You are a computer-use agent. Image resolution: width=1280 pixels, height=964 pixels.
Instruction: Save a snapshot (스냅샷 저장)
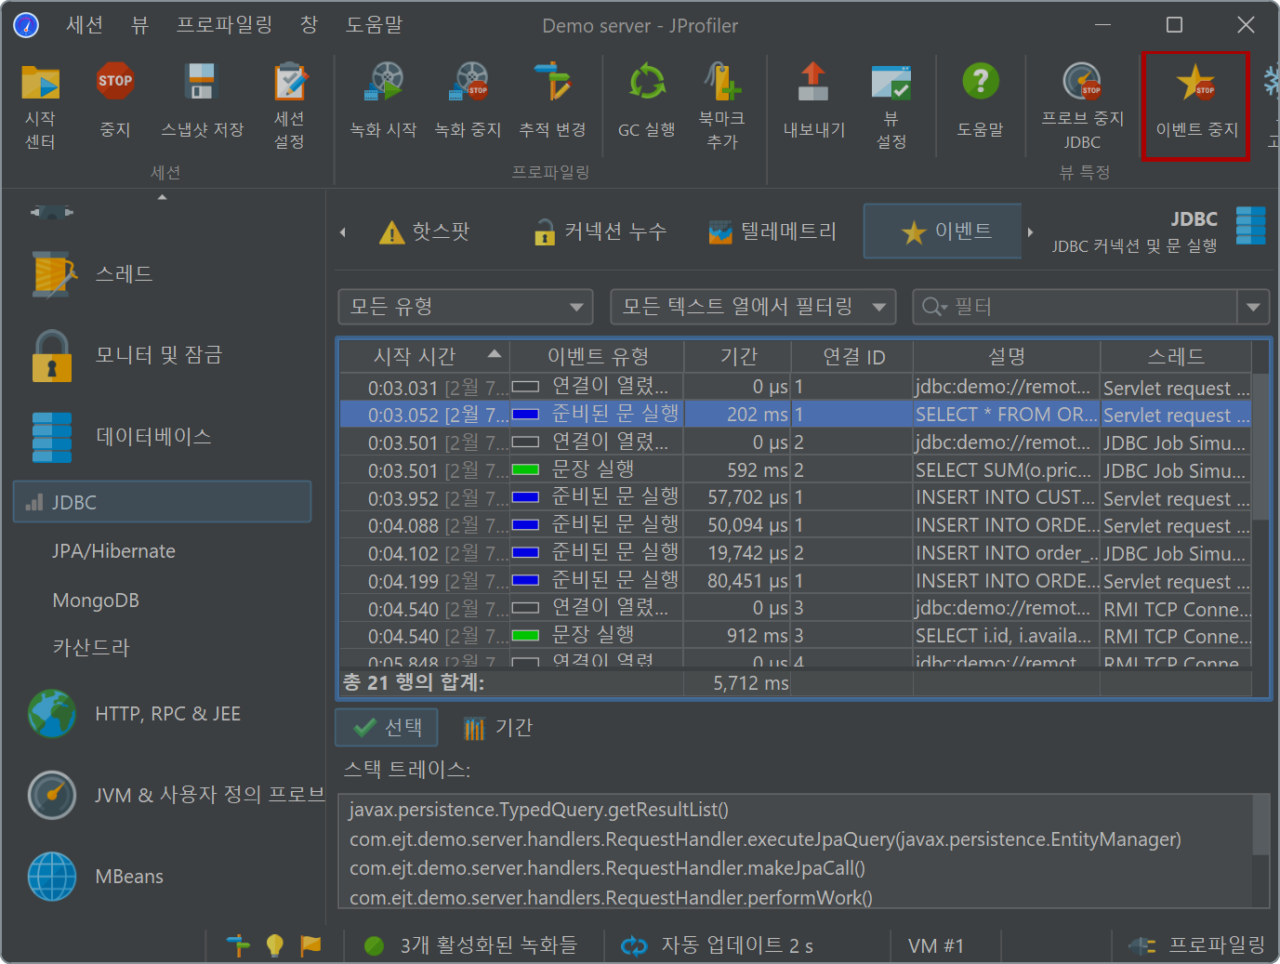(202, 100)
